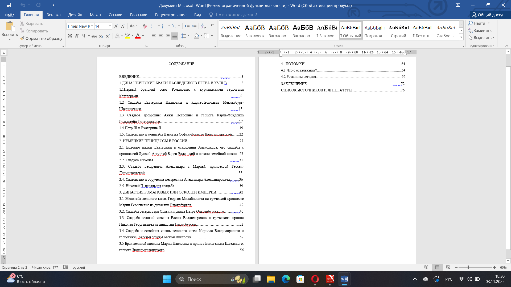Screen dimensions: 511x287
Task: Click the Save floppy disk icon
Action: click(x=9, y=5)
